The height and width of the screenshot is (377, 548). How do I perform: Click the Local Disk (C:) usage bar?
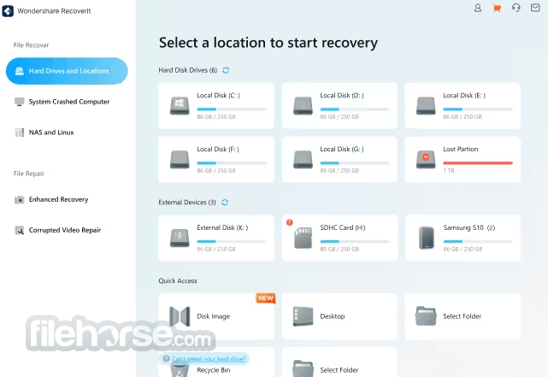click(x=232, y=109)
